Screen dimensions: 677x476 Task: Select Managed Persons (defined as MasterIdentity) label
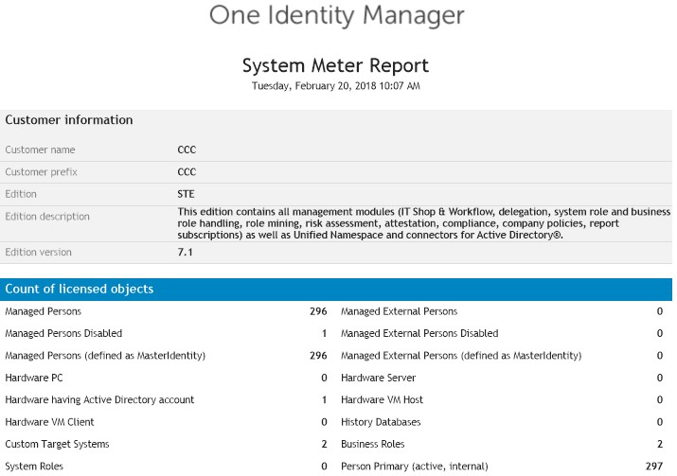(105, 356)
